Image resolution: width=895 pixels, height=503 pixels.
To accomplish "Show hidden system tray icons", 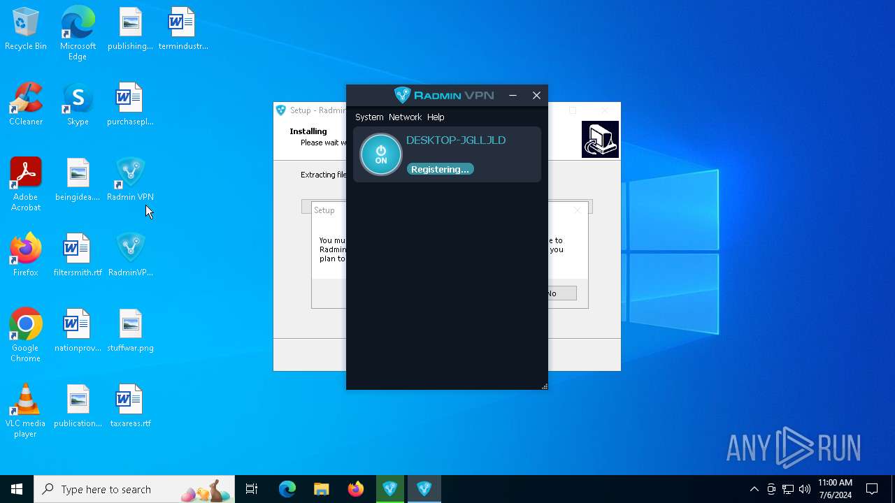I will tap(754, 489).
